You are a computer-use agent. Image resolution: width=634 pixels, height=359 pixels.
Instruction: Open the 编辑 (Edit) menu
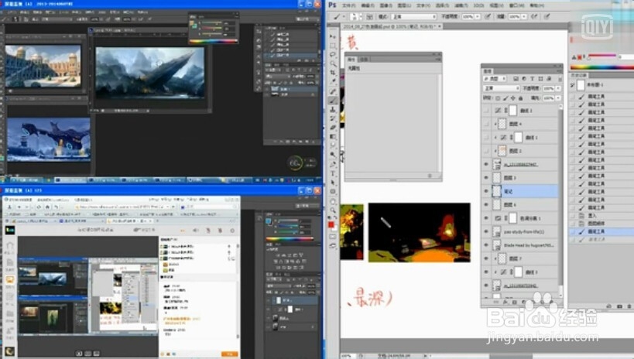click(367, 5)
